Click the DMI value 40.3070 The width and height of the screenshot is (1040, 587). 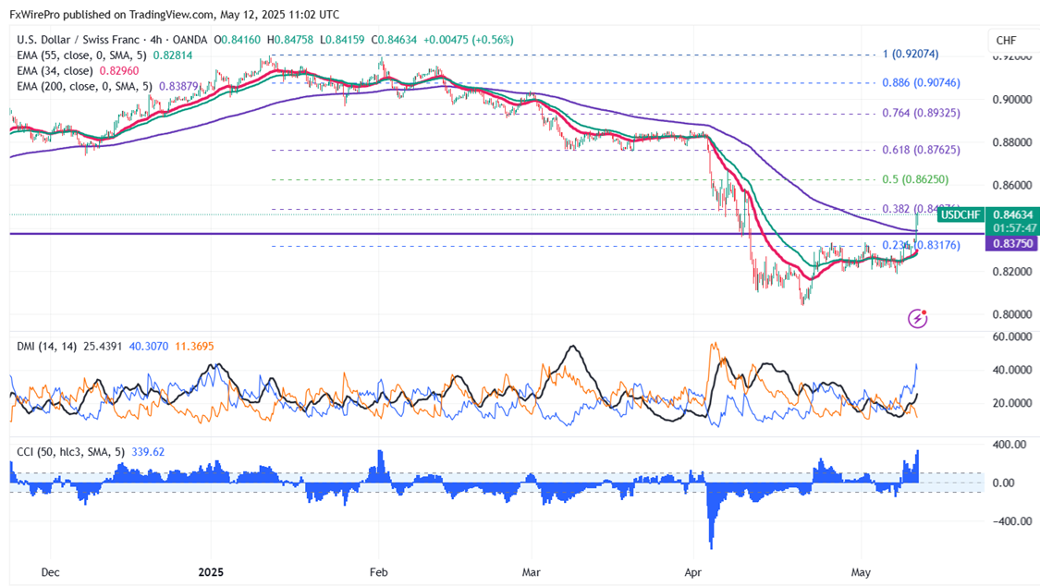(x=149, y=347)
